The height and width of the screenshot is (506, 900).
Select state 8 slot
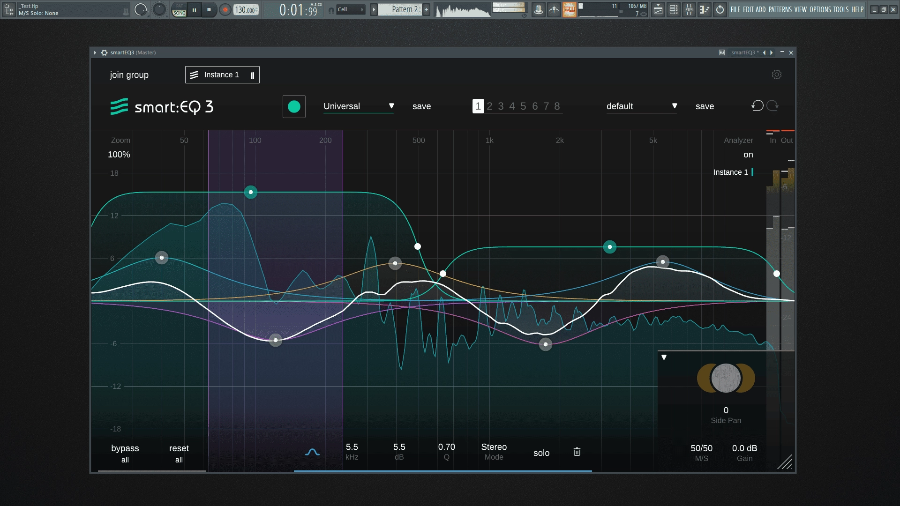pos(557,106)
